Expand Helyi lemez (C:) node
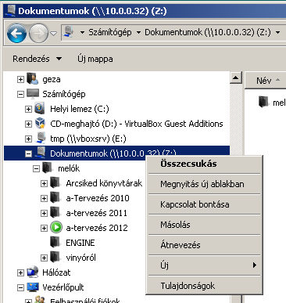 28,109
